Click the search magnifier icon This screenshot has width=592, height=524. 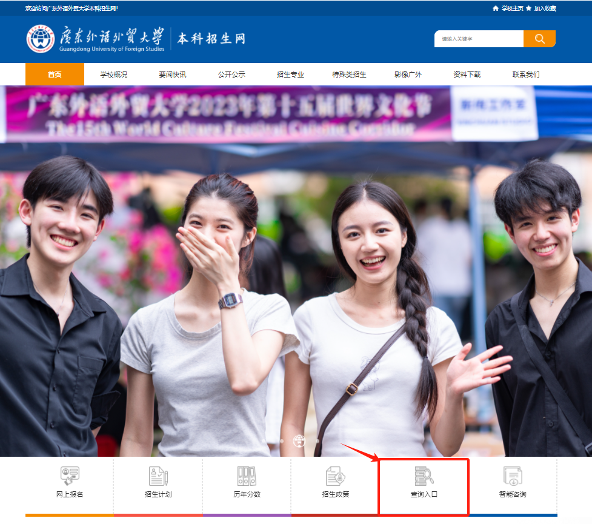(x=539, y=38)
